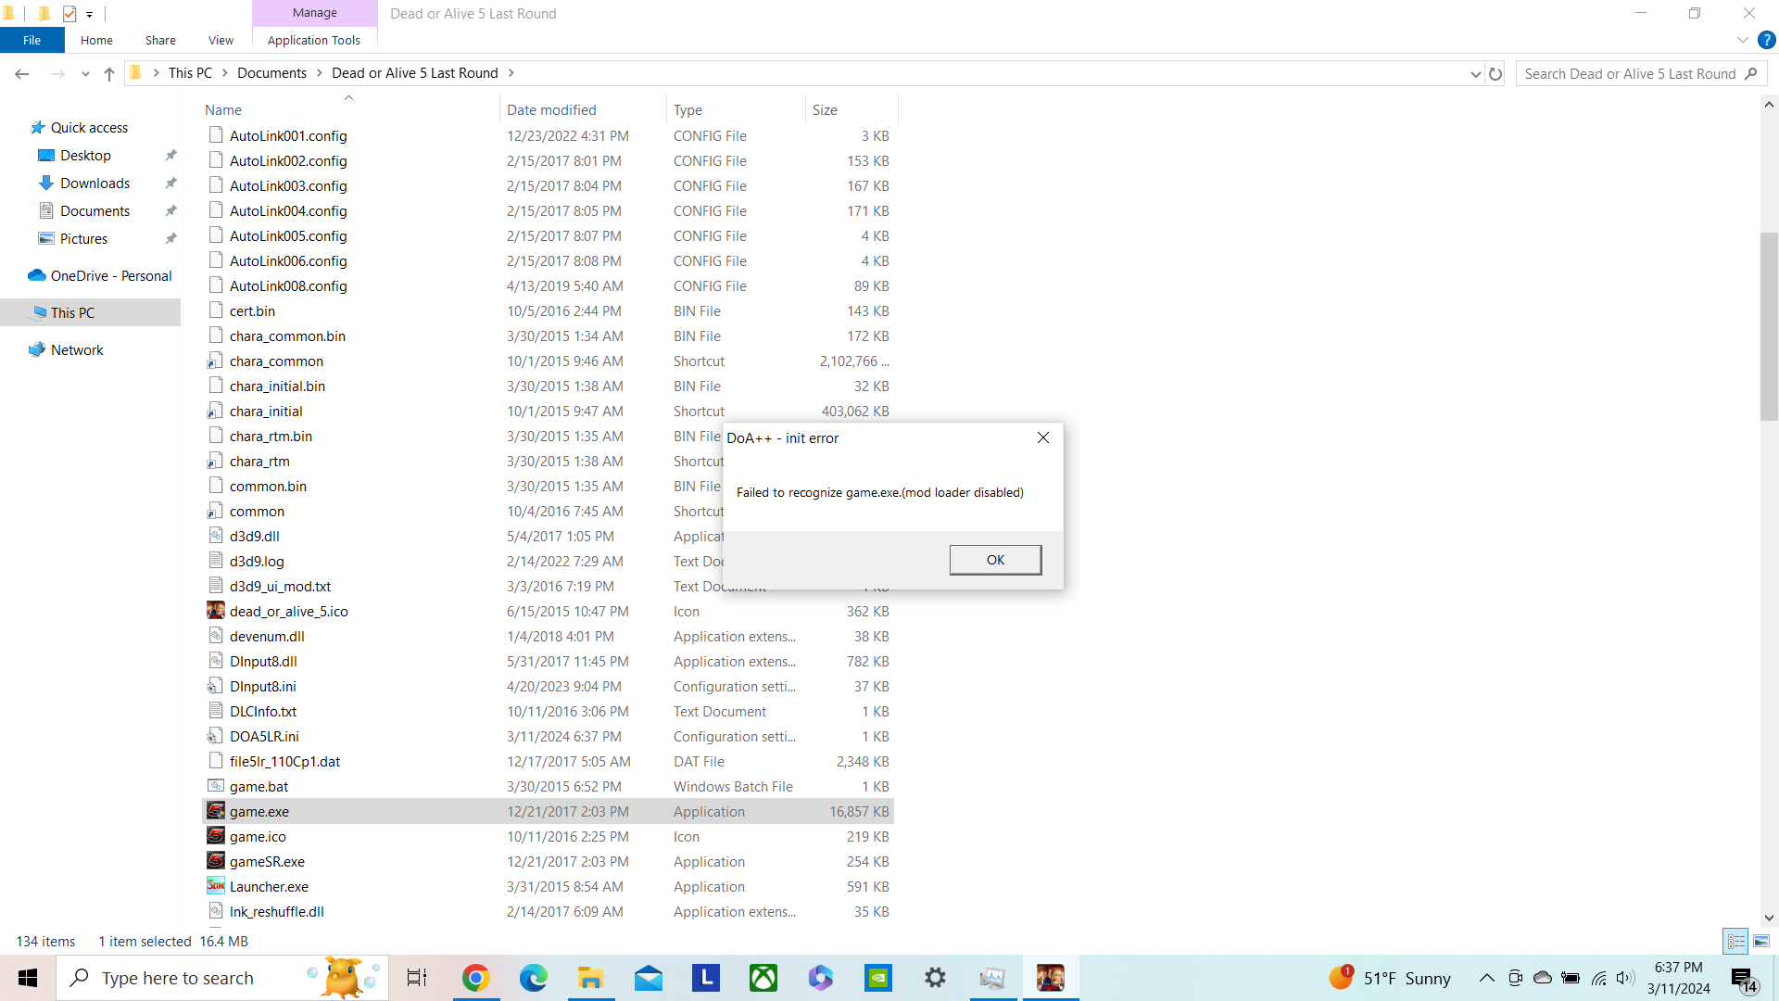Launch Microsoft Edge from the taskbar
1779x1001 pixels.
pos(533,978)
